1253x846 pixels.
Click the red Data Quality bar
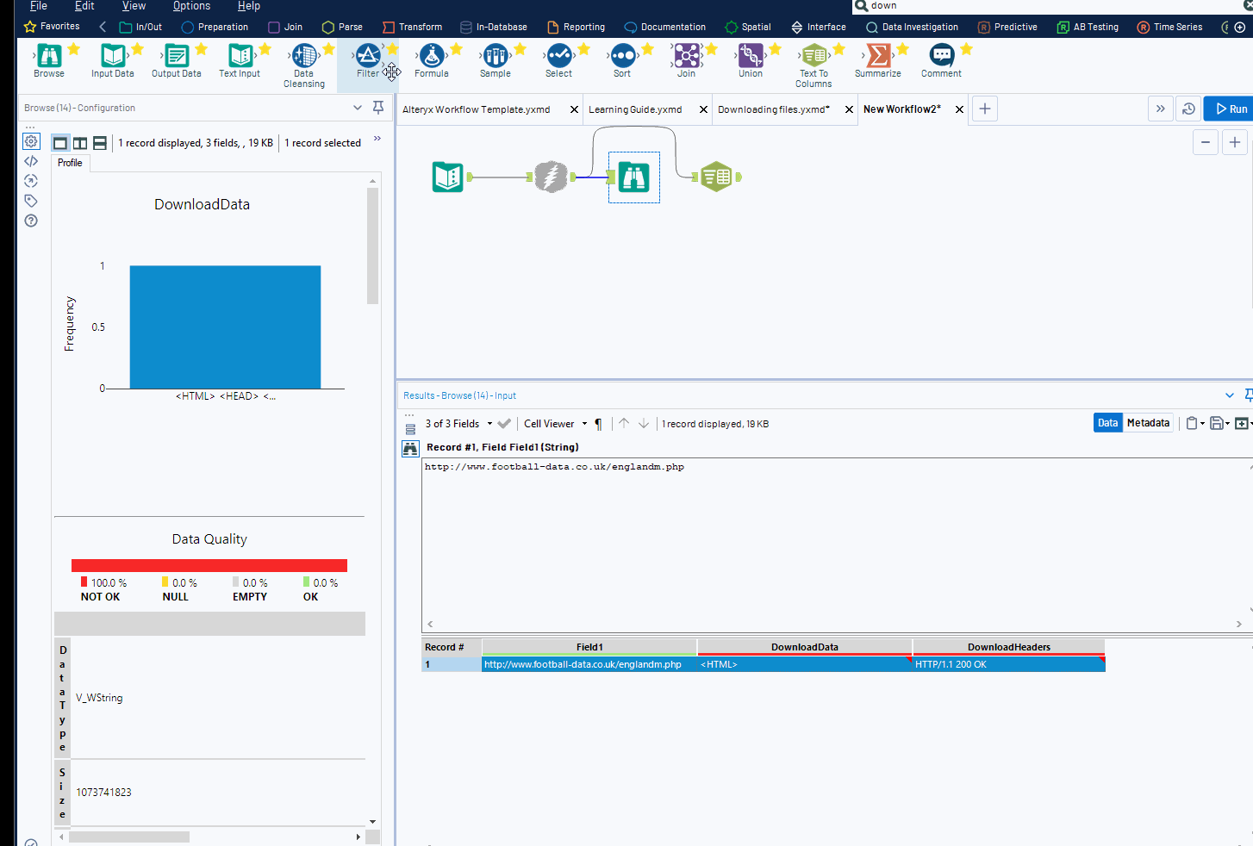[209, 565]
